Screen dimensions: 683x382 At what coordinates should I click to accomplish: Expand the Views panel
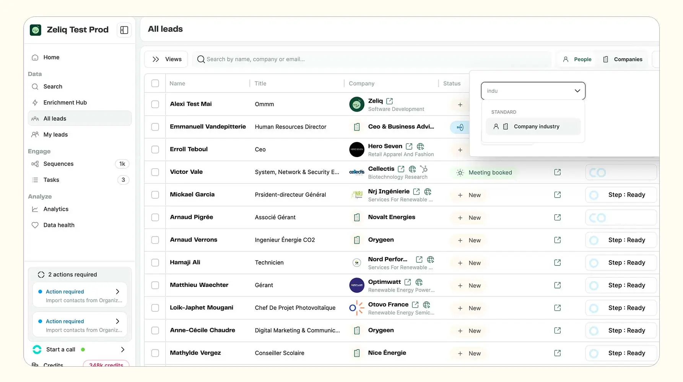[x=166, y=59]
